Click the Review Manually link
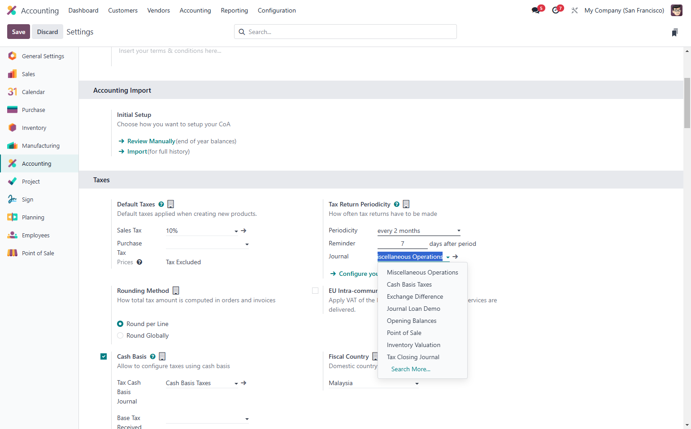 [151, 141]
